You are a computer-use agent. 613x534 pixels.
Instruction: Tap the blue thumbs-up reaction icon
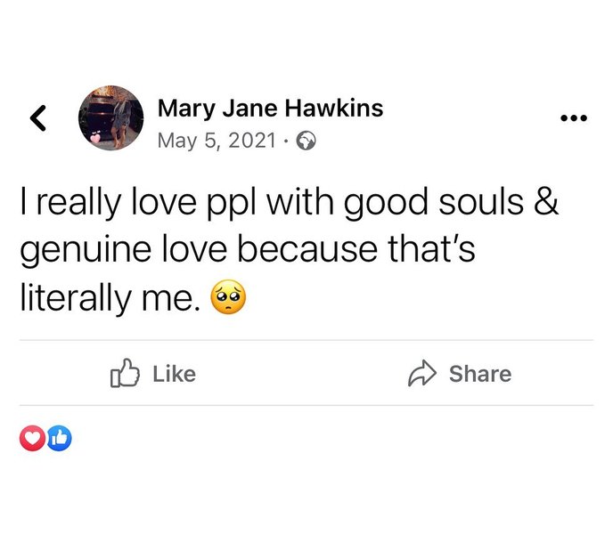point(58,438)
